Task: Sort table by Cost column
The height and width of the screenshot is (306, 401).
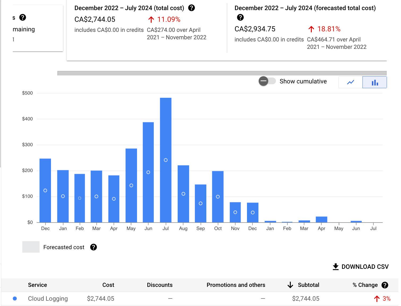Action: point(108,285)
